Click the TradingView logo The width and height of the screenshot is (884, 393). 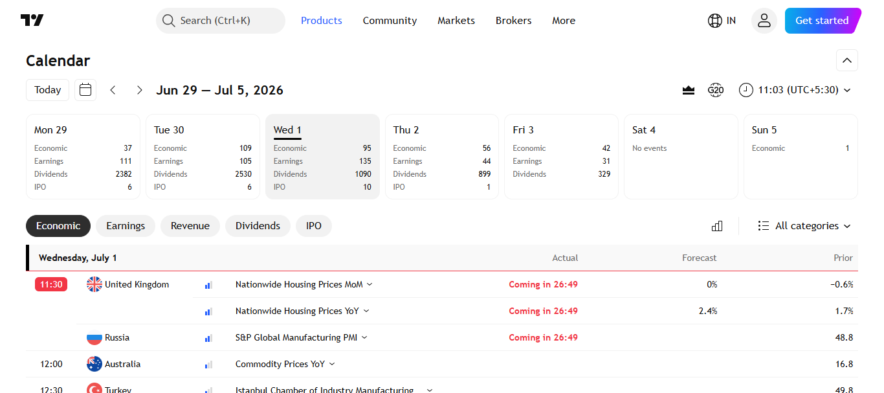click(32, 21)
